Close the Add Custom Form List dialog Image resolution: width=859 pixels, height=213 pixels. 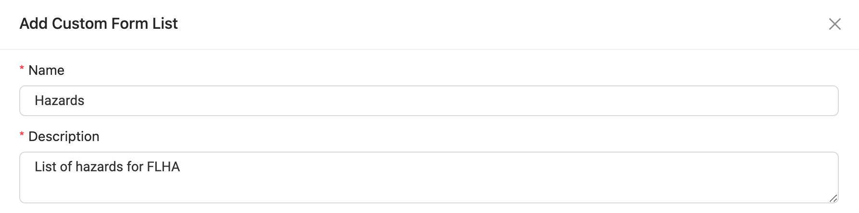pyautogui.click(x=834, y=24)
